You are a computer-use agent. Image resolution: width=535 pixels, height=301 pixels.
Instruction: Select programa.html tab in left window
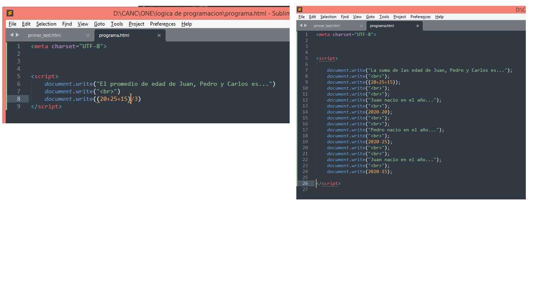click(x=114, y=36)
